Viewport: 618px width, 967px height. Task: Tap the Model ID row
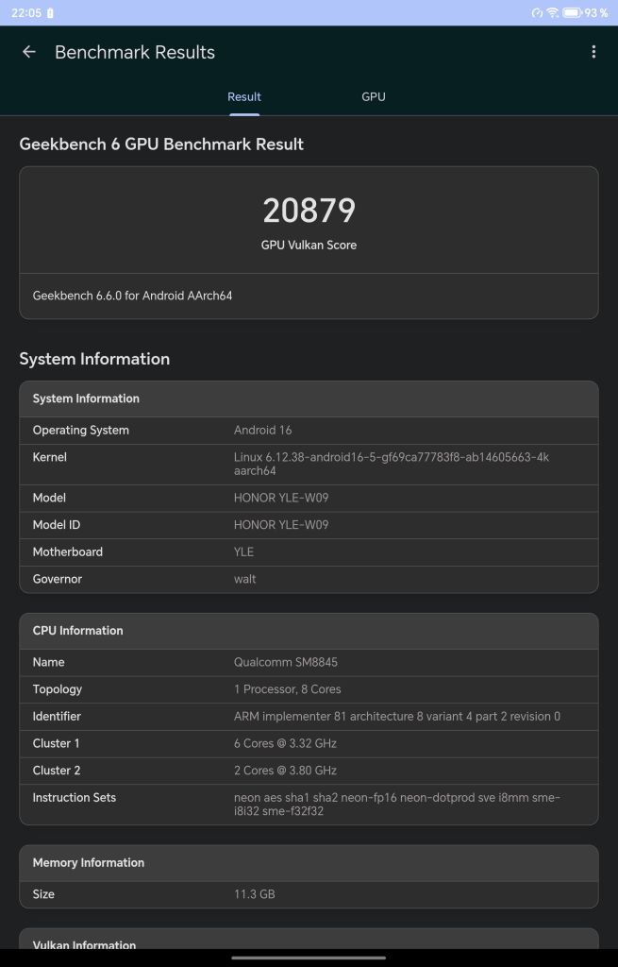(x=309, y=525)
